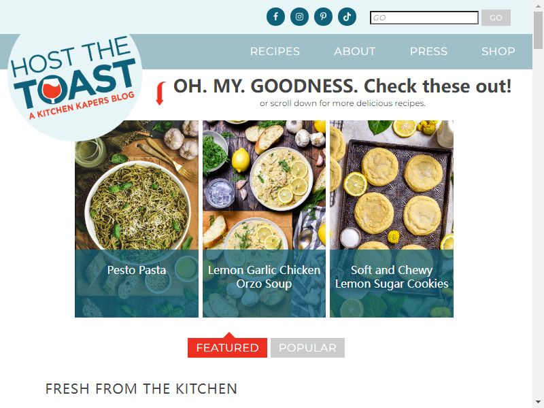Open the RECIPES menu item
This screenshot has width=544, height=408.
point(275,52)
